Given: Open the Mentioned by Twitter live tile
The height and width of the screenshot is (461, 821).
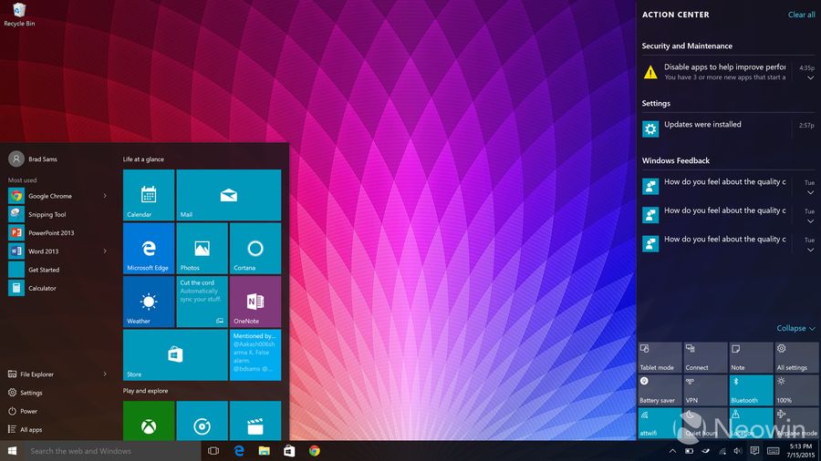Looking at the screenshot, I should pos(255,355).
